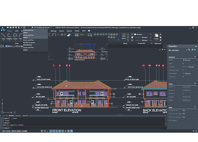Click the Eraser tool in ribbon

click(x=69, y=35)
